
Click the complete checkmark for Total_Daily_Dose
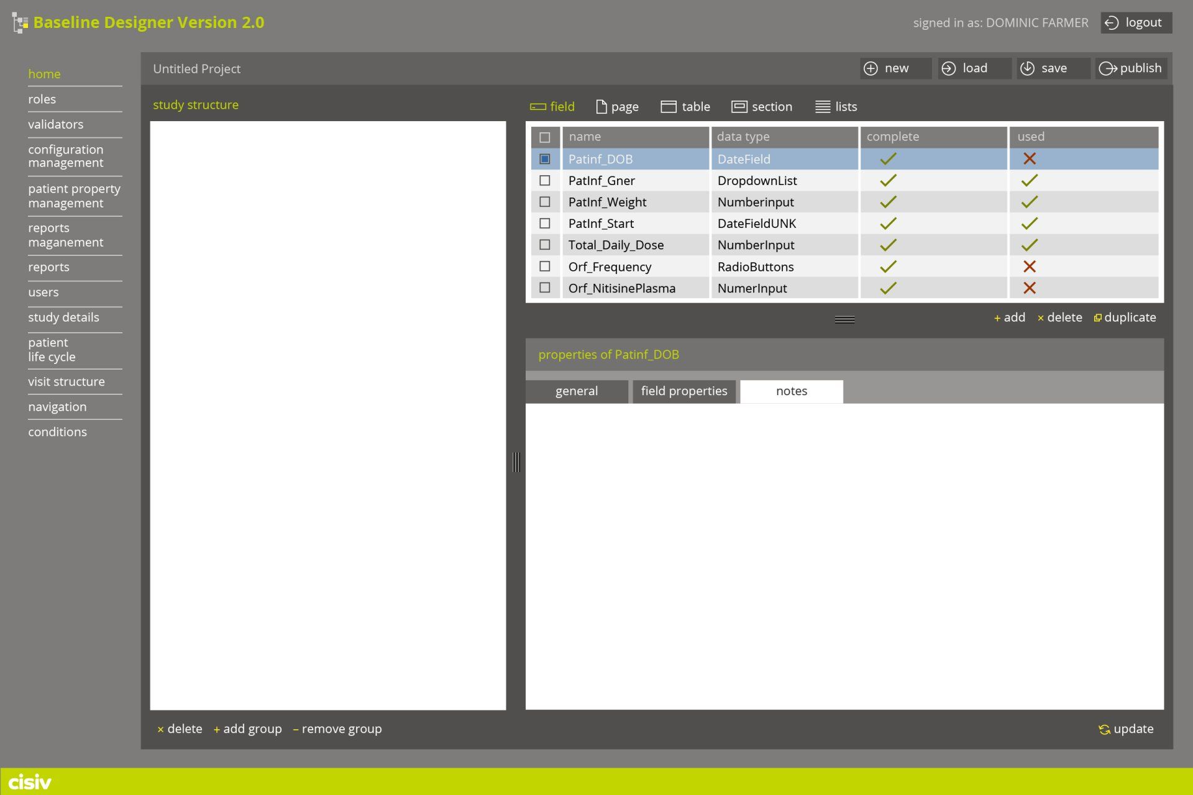[x=889, y=245]
